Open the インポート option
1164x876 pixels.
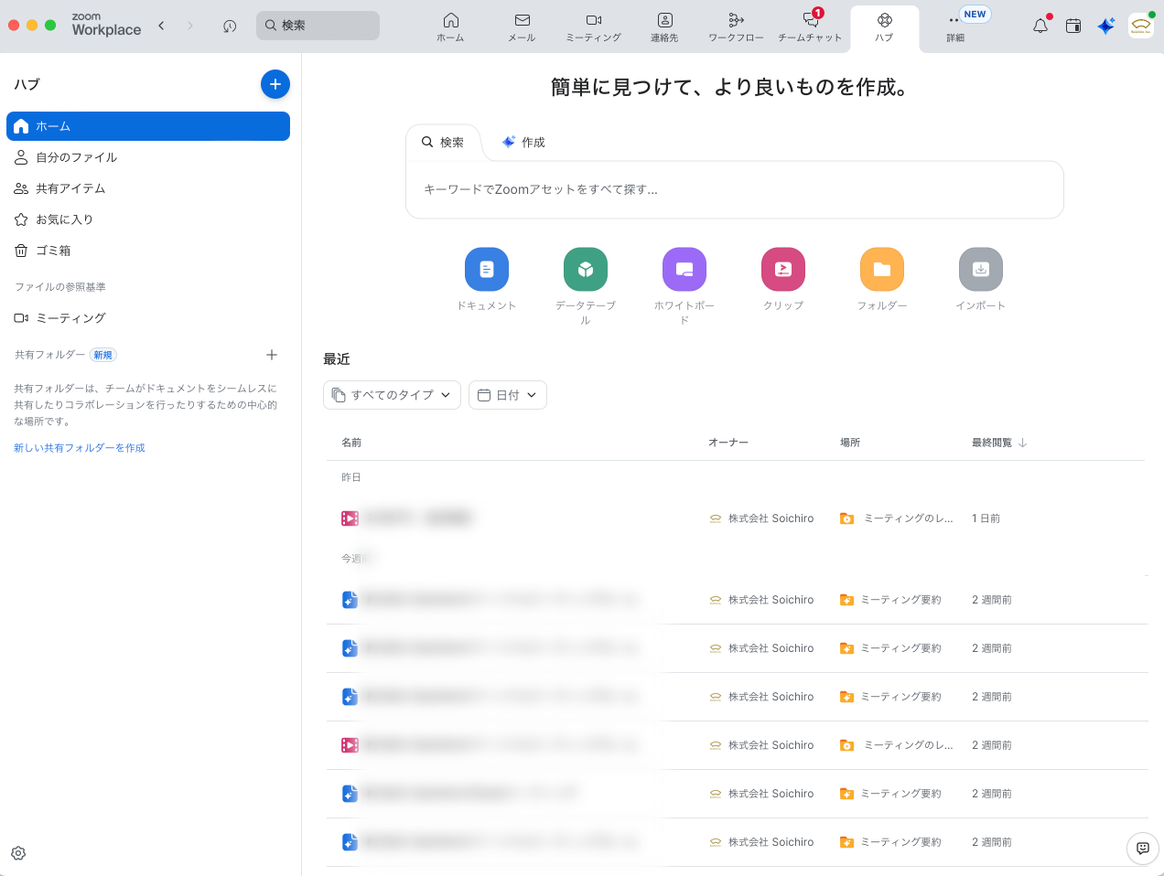[980, 269]
